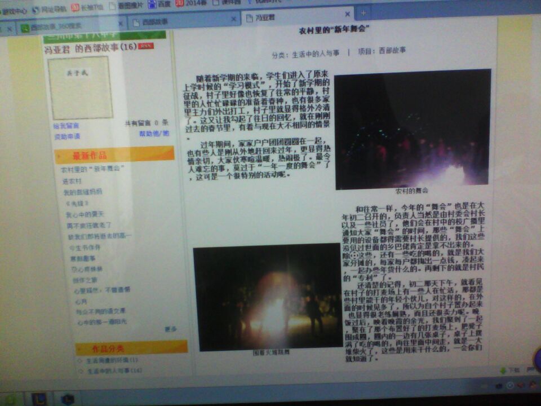Click the 作品分类 section header

coord(131,348)
